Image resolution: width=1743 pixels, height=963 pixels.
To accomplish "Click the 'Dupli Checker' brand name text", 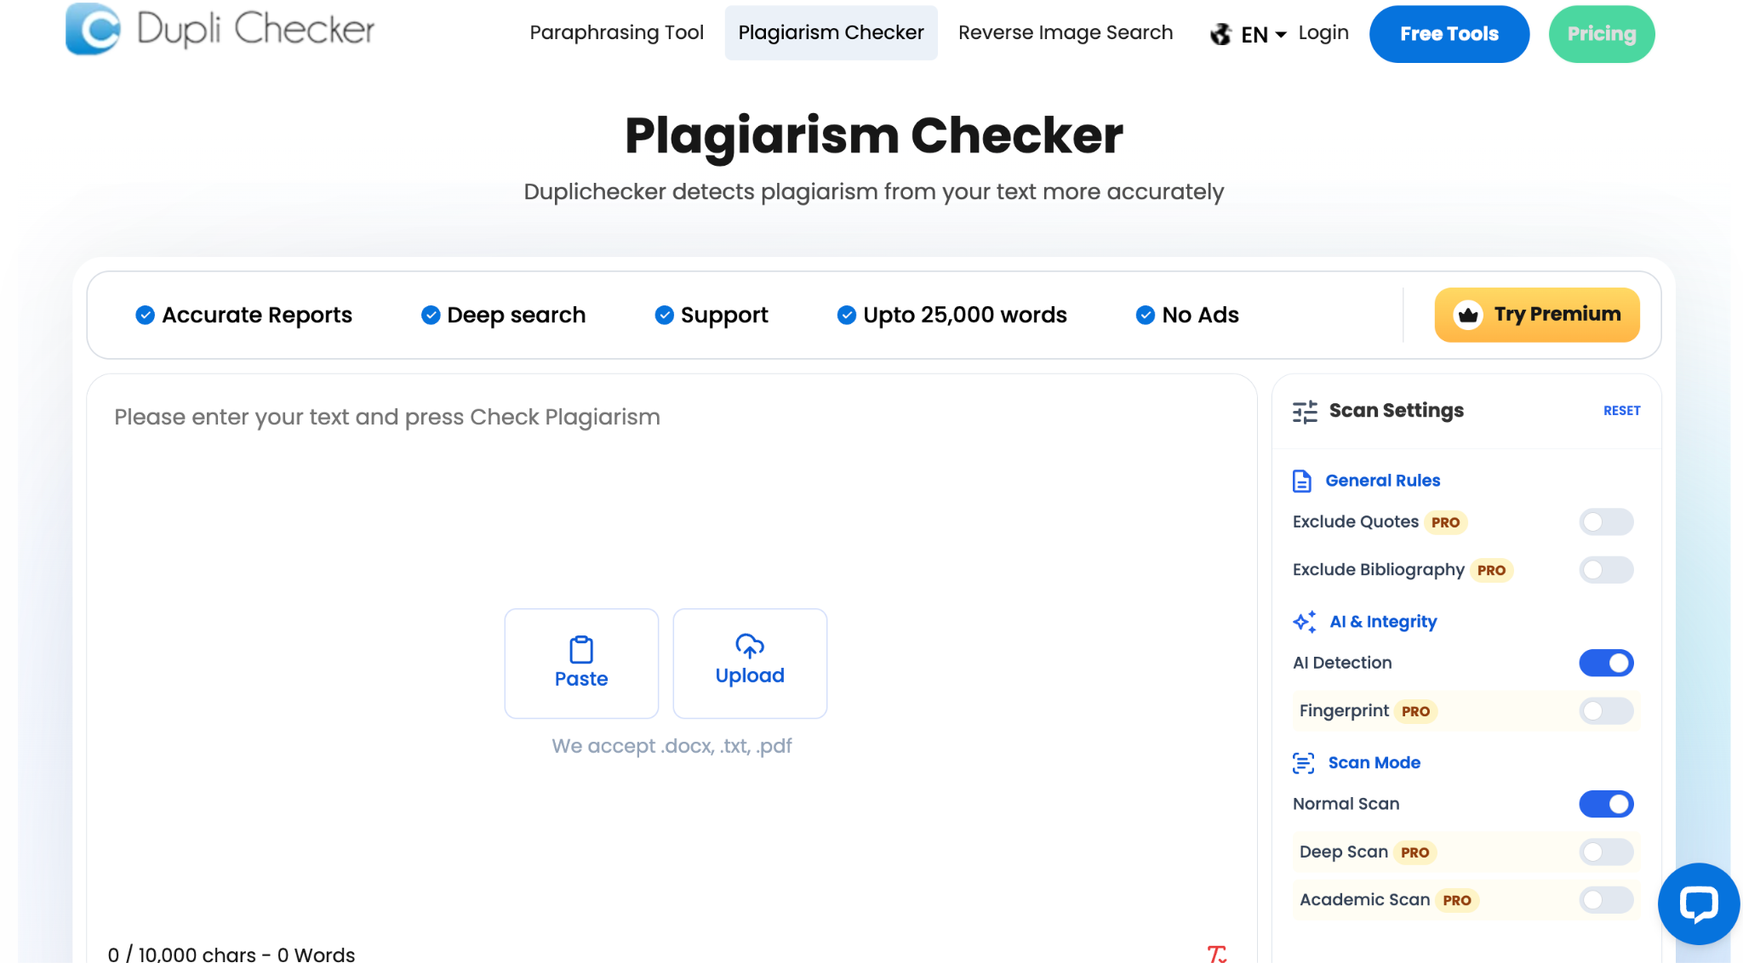I will (x=255, y=29).
